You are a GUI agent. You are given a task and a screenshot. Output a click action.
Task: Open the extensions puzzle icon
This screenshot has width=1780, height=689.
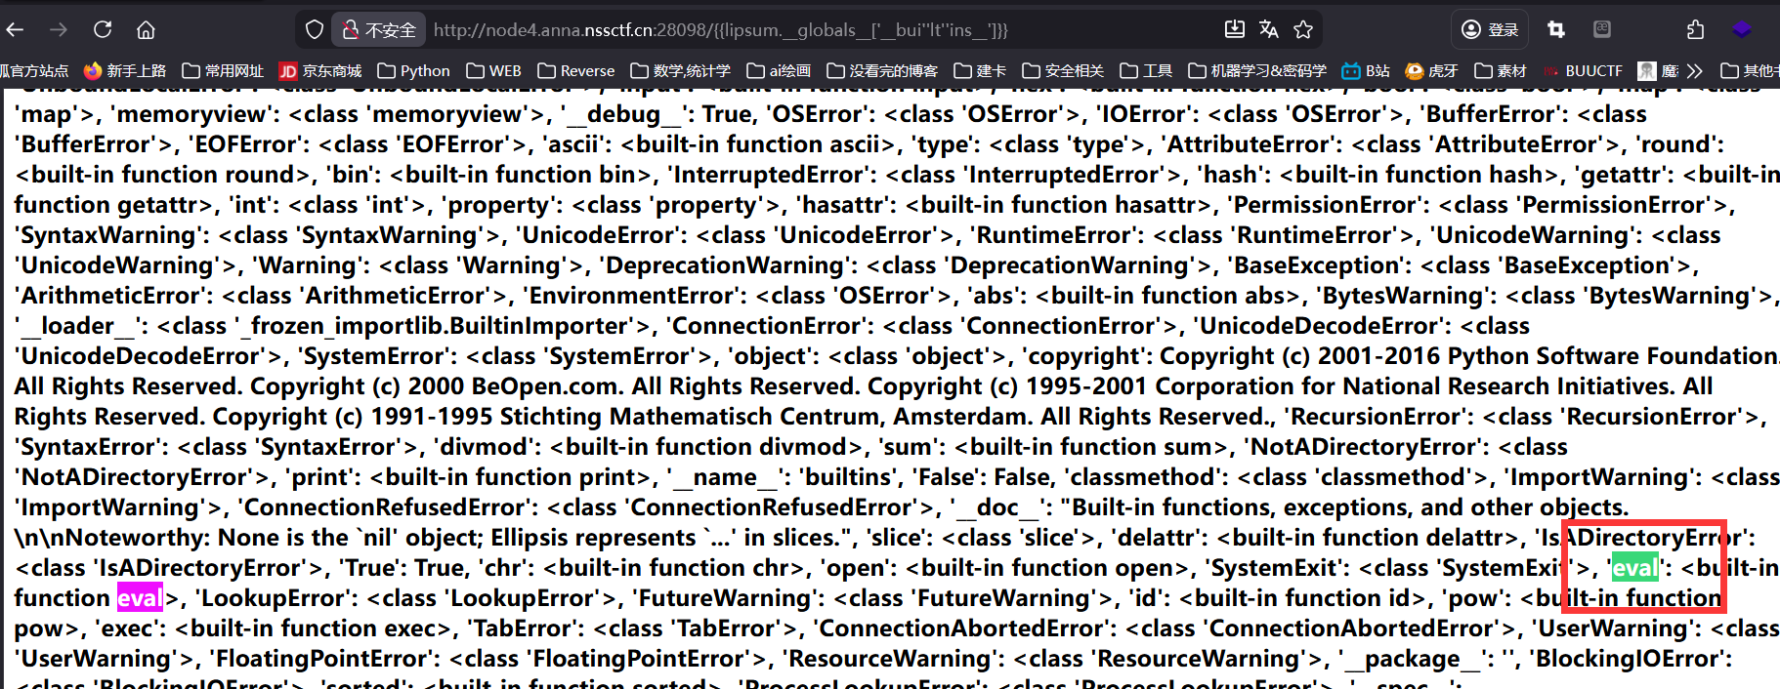(1695, 30)
